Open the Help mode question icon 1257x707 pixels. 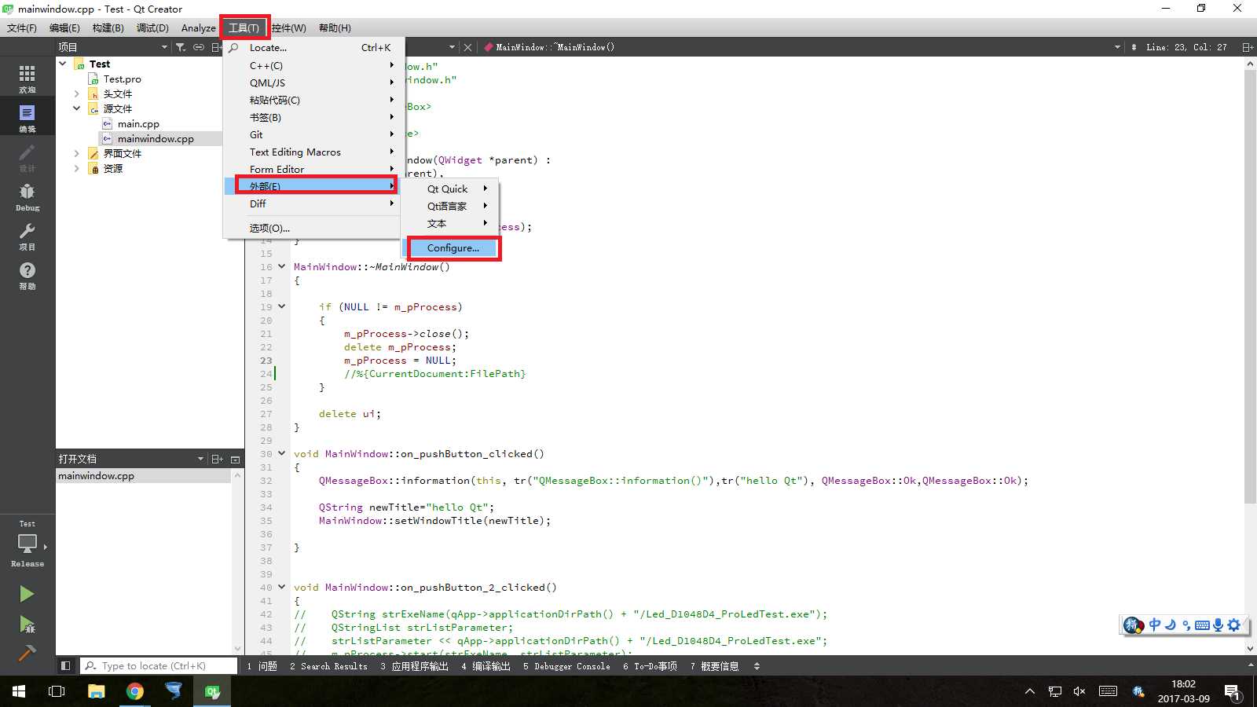pyautogui.click(x=27, y=274)
